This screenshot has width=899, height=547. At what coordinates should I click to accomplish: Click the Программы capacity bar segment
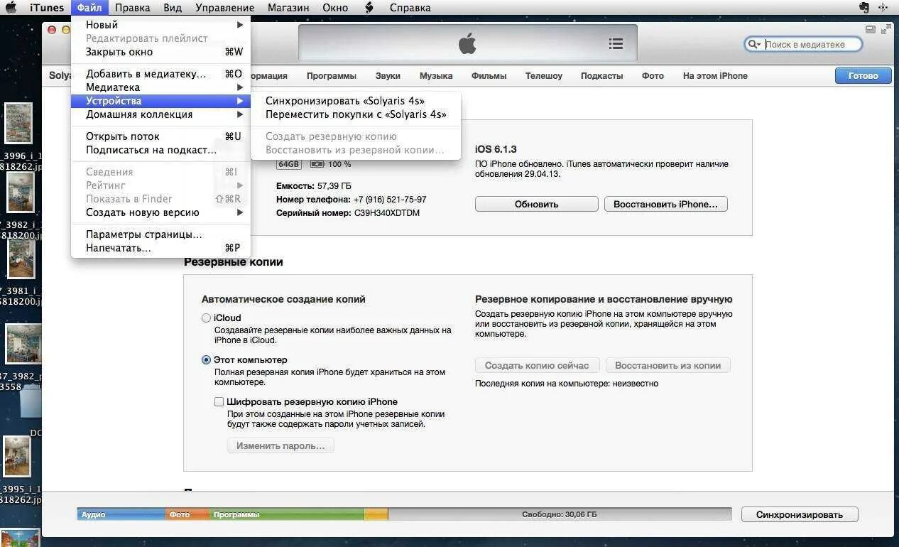pyautogui.click(x=286, y=514)
